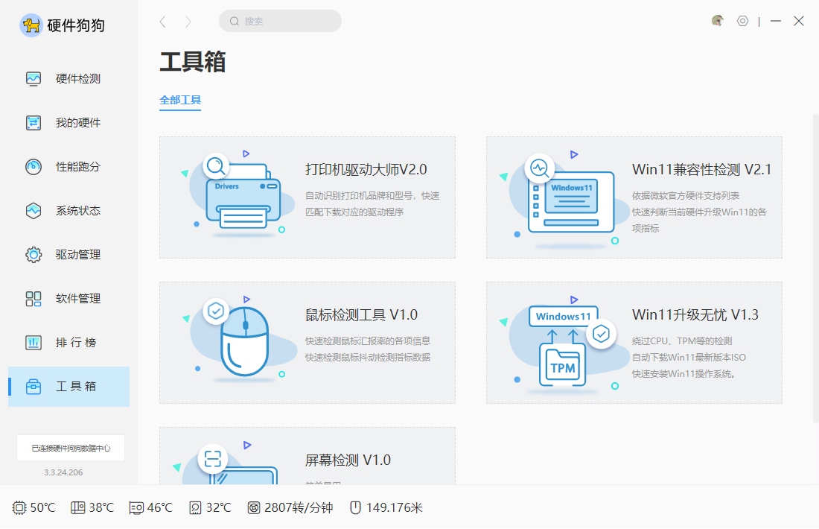
Task: Open Win11兼容性检测 V2.1 tool title
Action: coord(701,169)
